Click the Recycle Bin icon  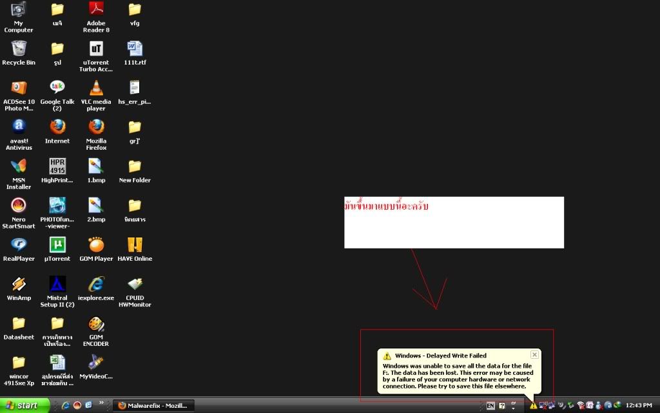tap(19, 49)
